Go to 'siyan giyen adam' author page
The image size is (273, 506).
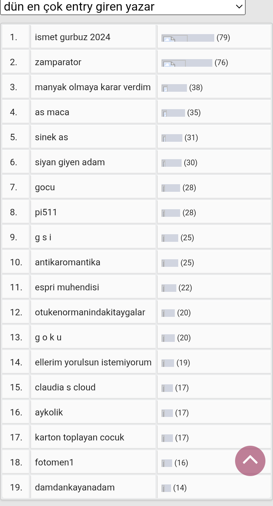tap(70, 162)
